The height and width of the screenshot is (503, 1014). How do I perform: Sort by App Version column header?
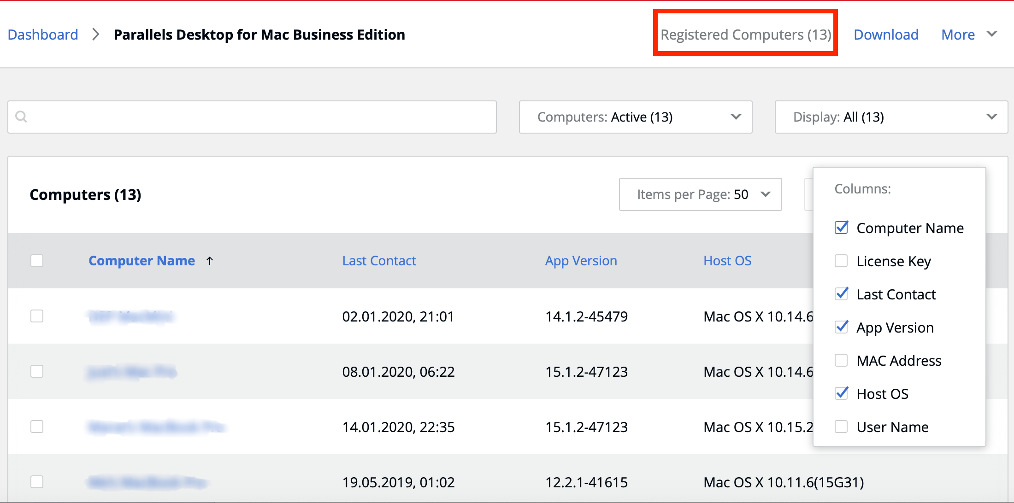(581, 261)
